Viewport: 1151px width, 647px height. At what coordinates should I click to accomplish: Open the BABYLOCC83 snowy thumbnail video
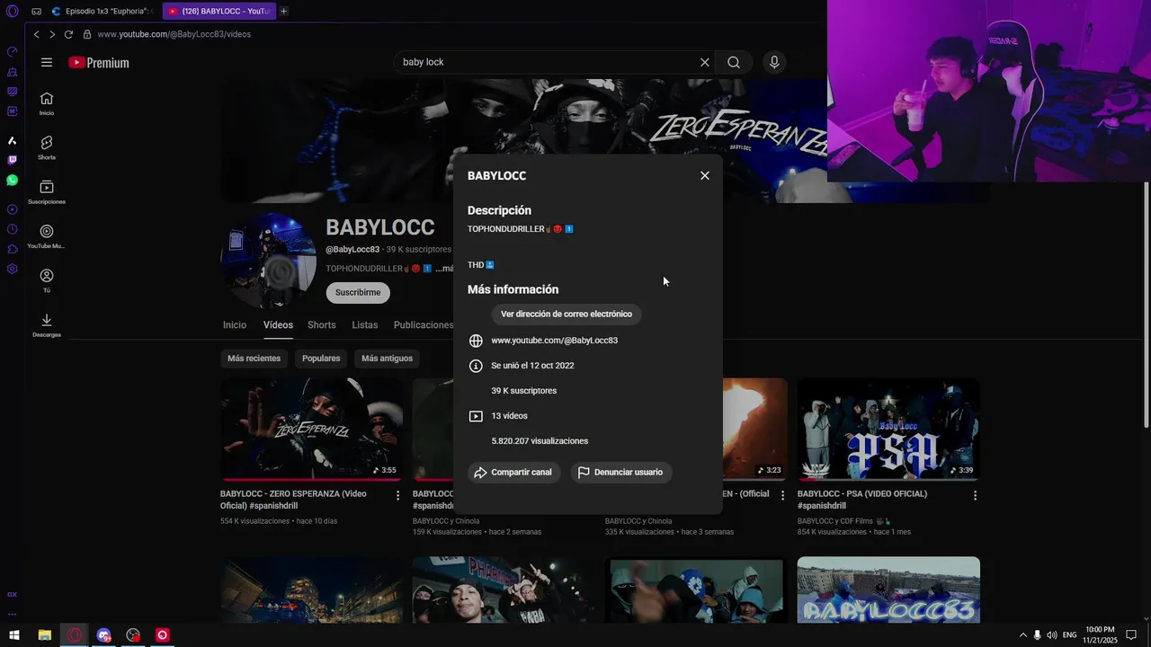coord(888,589)
